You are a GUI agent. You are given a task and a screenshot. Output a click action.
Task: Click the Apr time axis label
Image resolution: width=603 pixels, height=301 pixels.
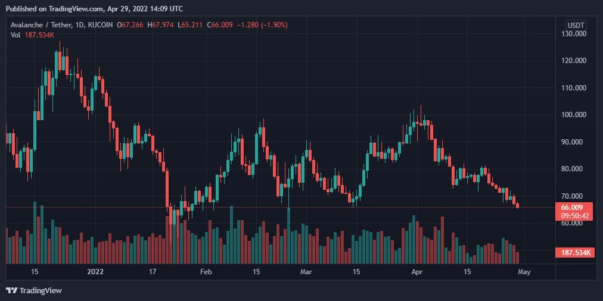417,272
